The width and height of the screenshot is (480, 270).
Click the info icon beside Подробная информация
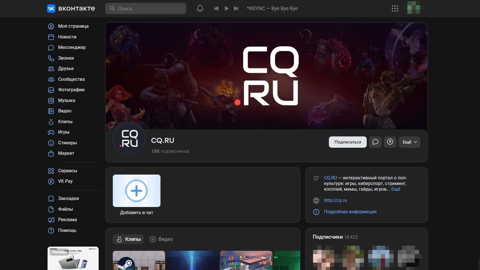[x=316, y=212]
